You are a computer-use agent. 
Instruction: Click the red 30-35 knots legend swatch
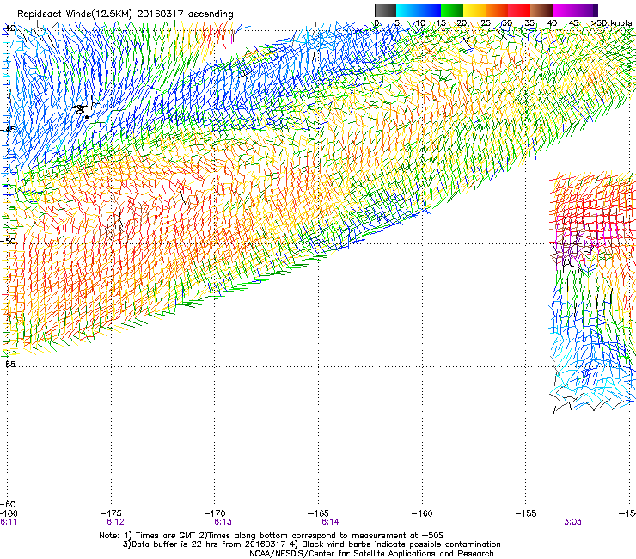pos(519,10)
